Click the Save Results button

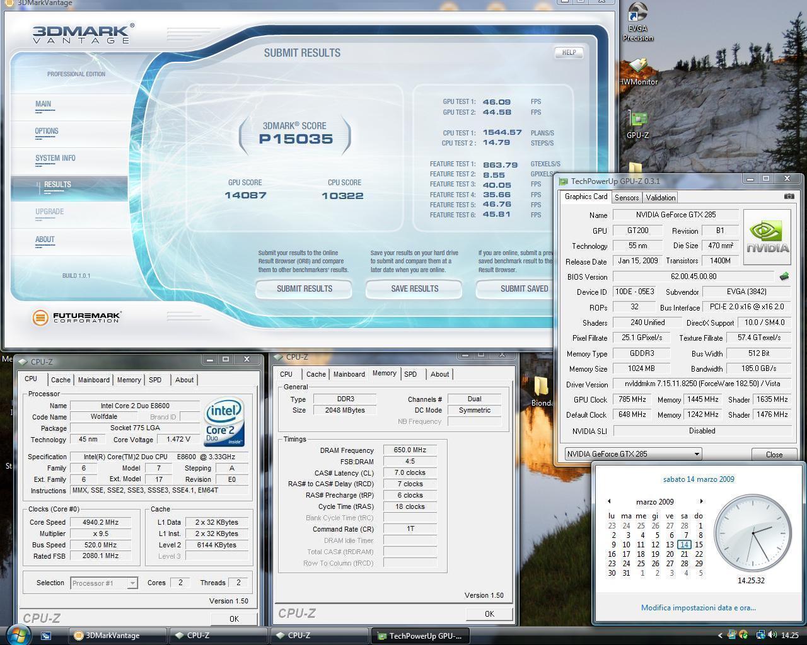click(x=414, y=288)
